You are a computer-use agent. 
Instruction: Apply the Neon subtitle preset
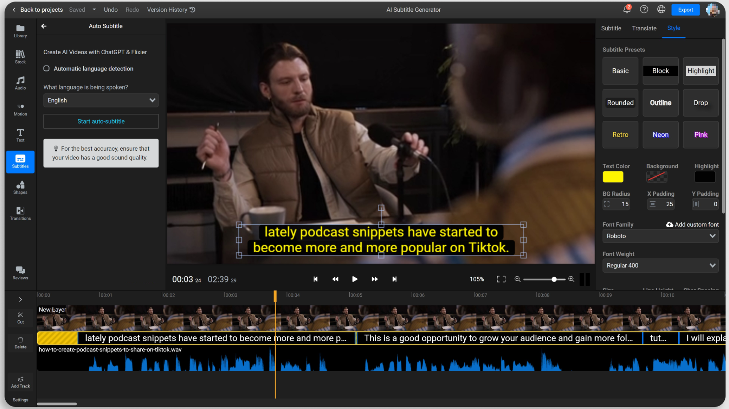[660, 135]
